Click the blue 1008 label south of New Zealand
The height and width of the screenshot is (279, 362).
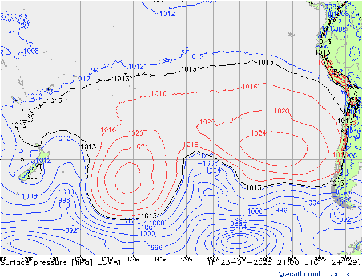click(x=29, y=196)
